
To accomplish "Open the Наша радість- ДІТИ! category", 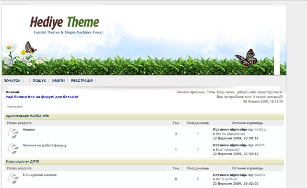I will pos(23,161).
